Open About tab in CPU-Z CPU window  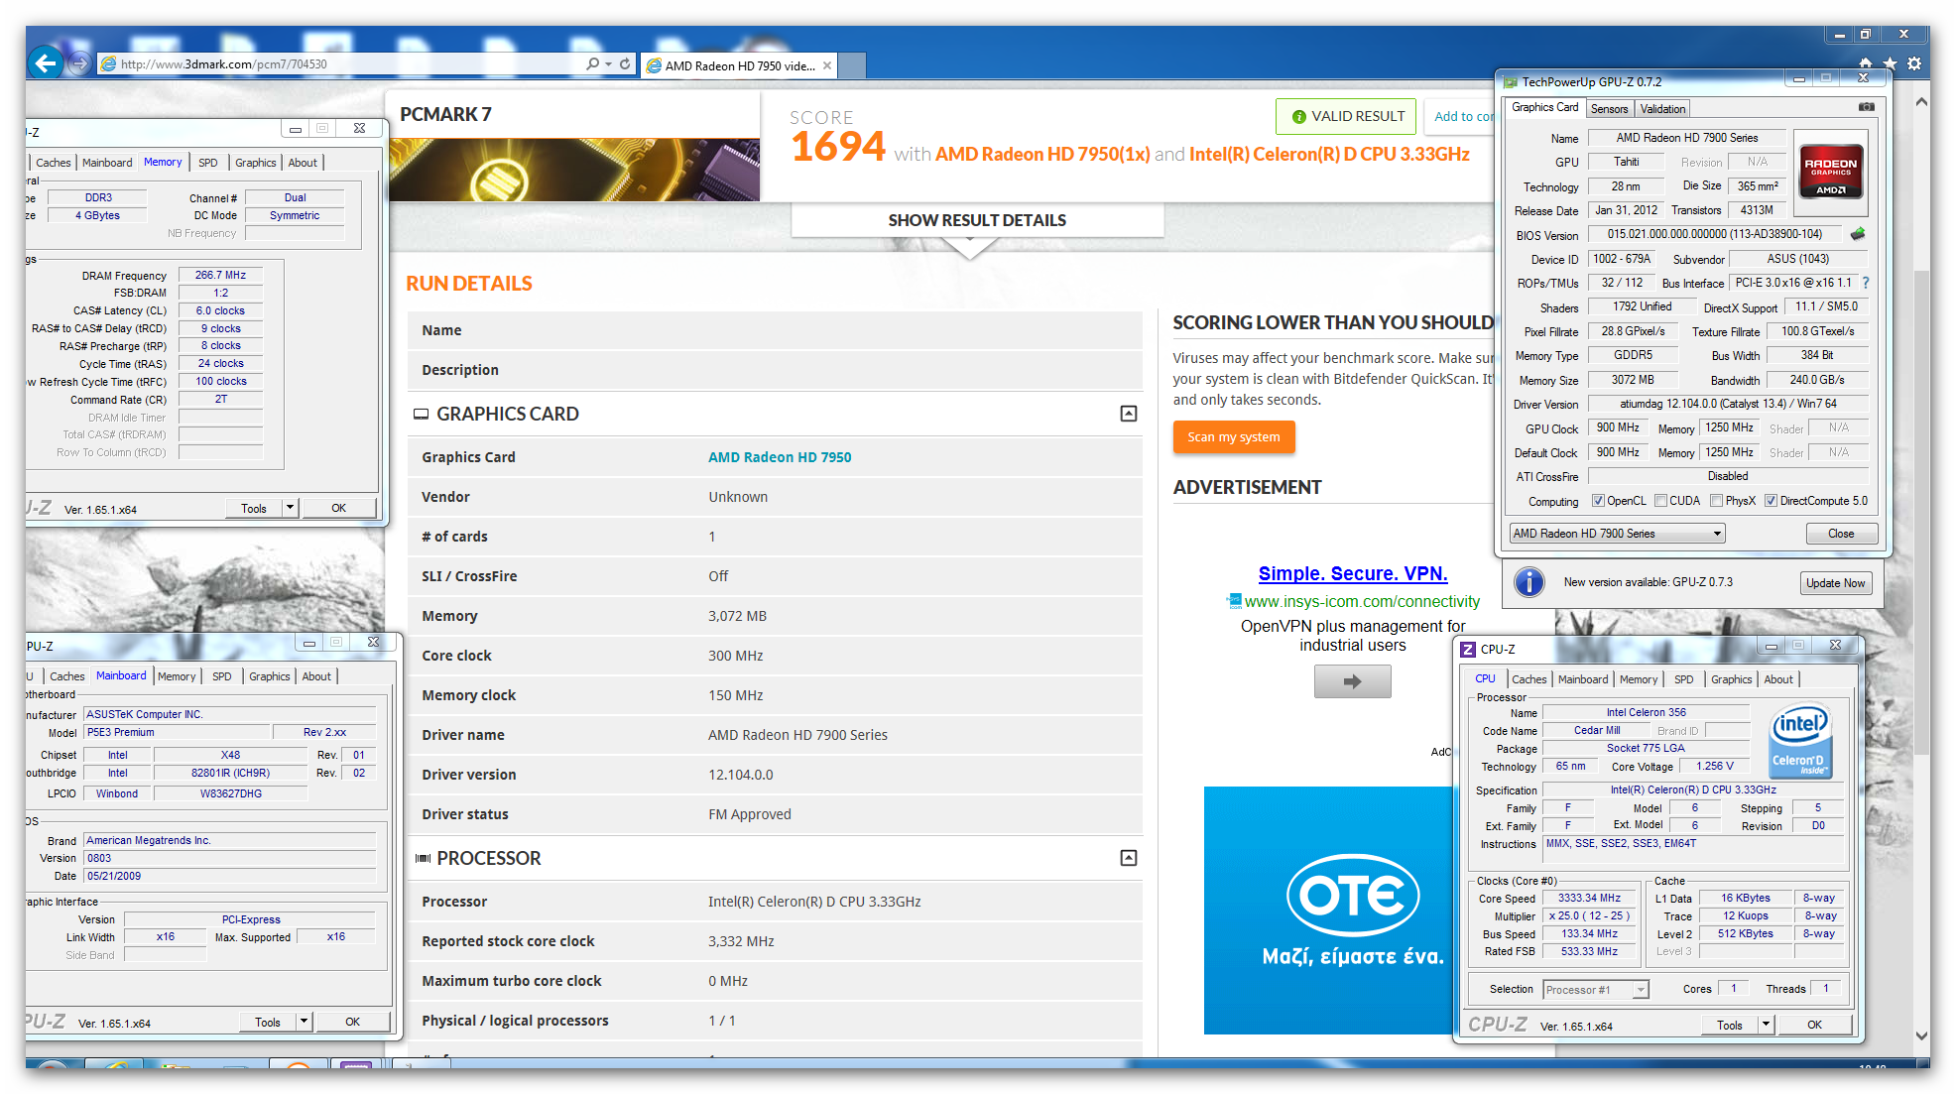coord(1777,679)
